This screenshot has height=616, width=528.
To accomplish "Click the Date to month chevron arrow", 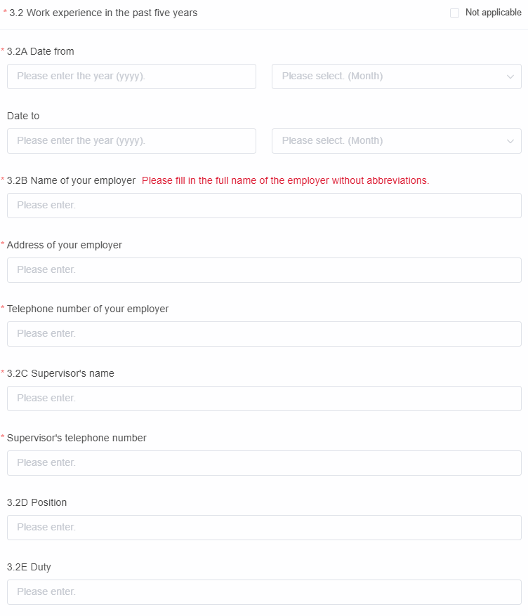I will click(x=510, y=141).
